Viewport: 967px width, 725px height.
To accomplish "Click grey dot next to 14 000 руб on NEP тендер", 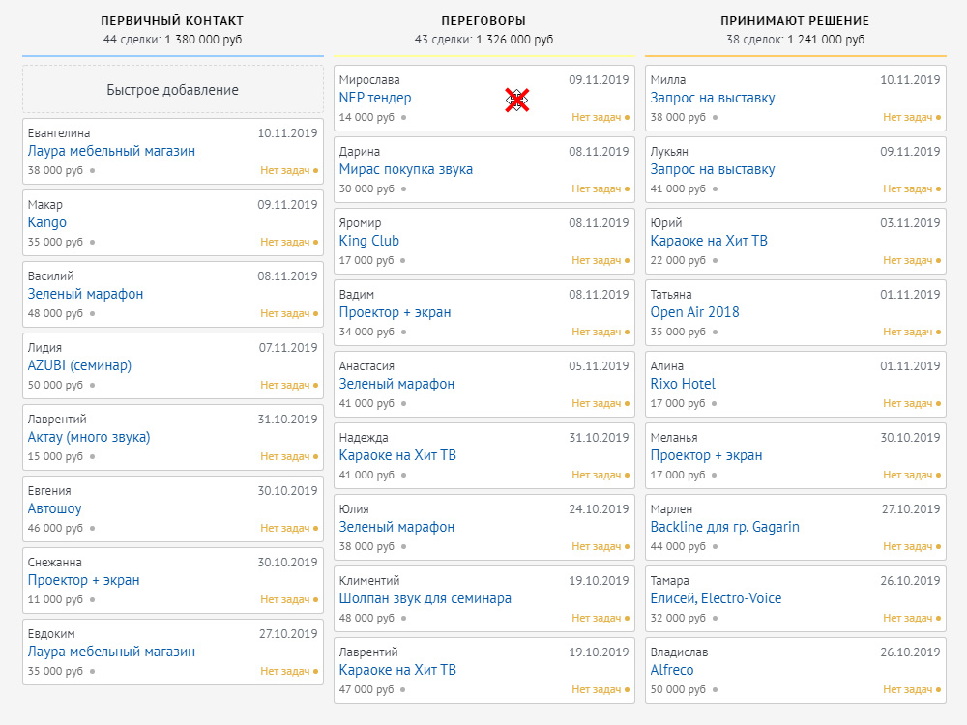I will pyautogui.click(x=403, y=117).
